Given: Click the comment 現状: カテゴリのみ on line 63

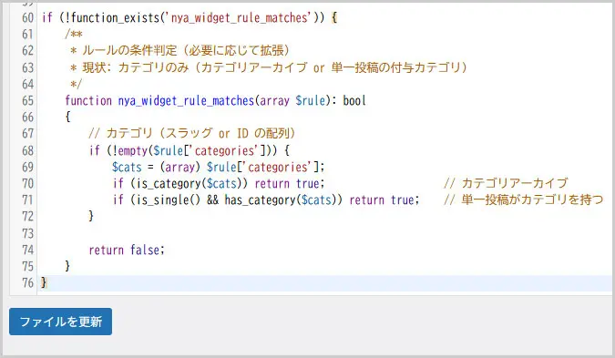Looking at the screenshot, I should 136,67.
